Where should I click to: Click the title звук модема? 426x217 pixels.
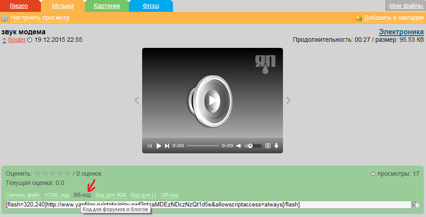23,32
